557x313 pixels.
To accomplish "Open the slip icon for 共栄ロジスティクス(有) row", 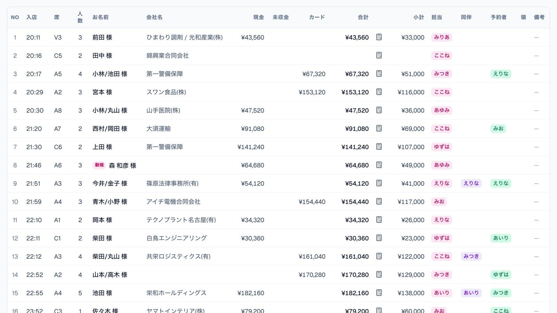I will click(379, 256).
